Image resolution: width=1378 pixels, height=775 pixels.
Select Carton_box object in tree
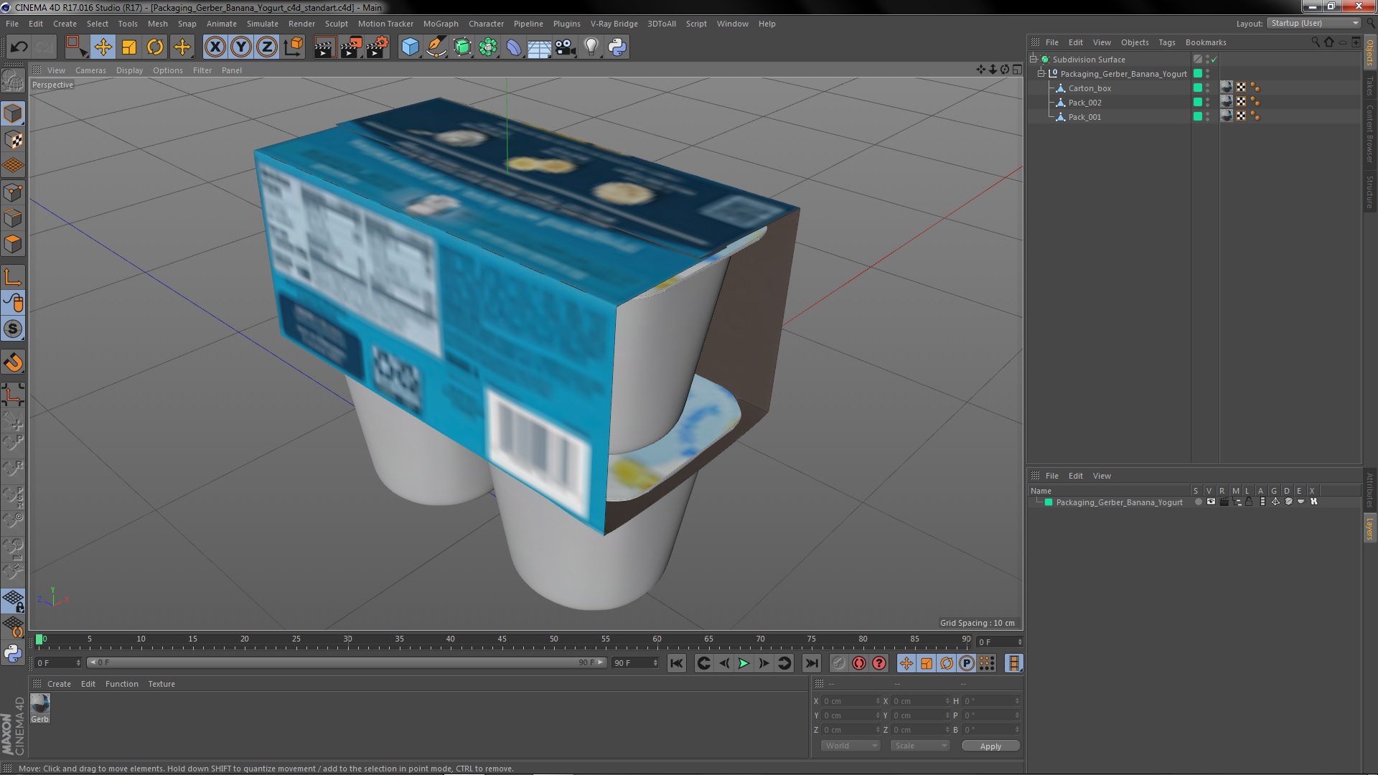pyautogui.click(x=1089, y=88)
